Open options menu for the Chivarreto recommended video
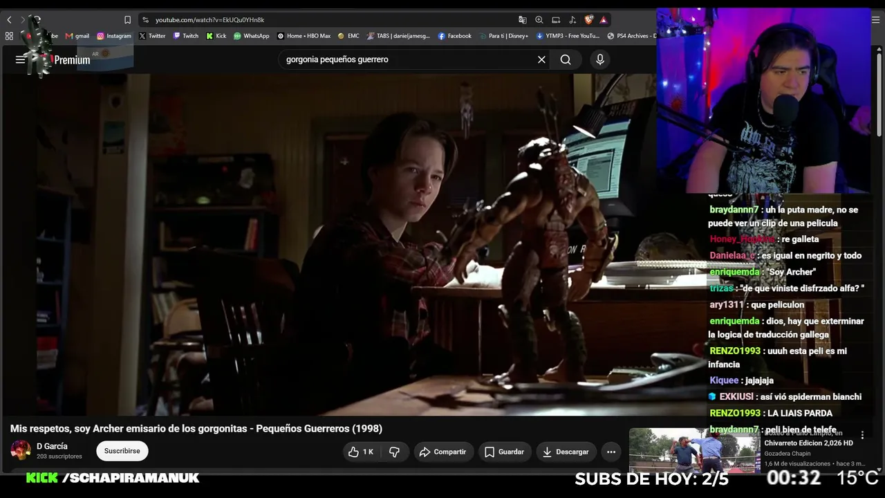Image resolution: width=885 pixels, height=498 pixels. pos(862,436)
